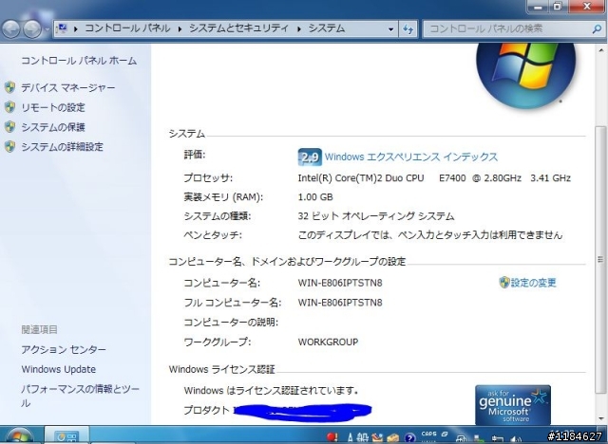This screenshot has height=444, width=608.
Task: Open the recent pages dropdown beside Forward
Action: (x=47, y=29)
